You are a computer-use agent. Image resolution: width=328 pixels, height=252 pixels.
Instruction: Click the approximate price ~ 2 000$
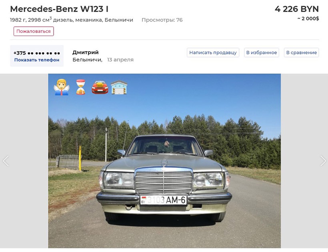coord(308,19)
